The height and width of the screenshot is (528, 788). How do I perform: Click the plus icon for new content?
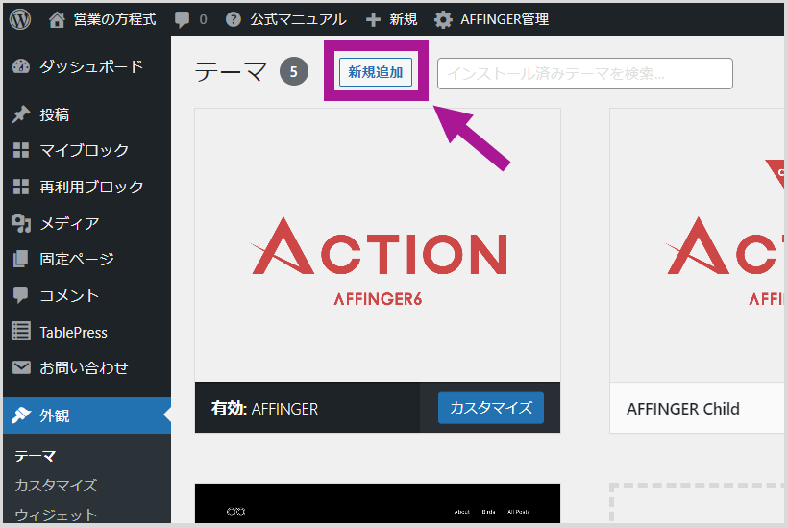pos(373,19)
